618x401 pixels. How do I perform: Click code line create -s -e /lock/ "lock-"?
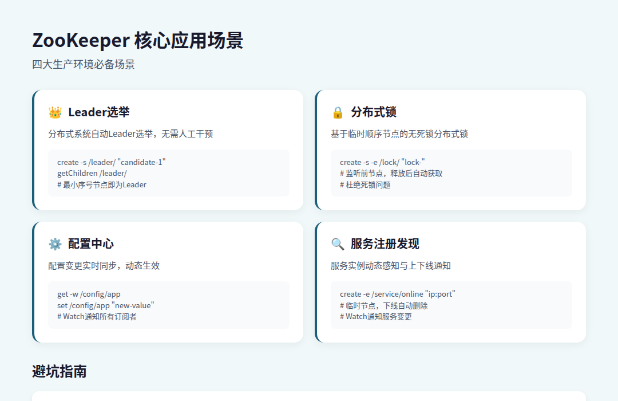click(382, 162)
